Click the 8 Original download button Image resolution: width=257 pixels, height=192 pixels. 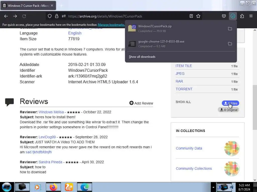click(228, 110)
